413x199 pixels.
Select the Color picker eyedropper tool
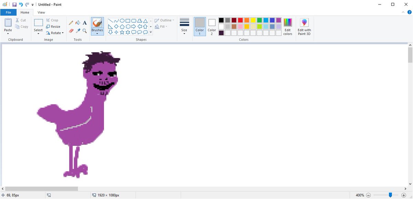[x=78, y=31]
